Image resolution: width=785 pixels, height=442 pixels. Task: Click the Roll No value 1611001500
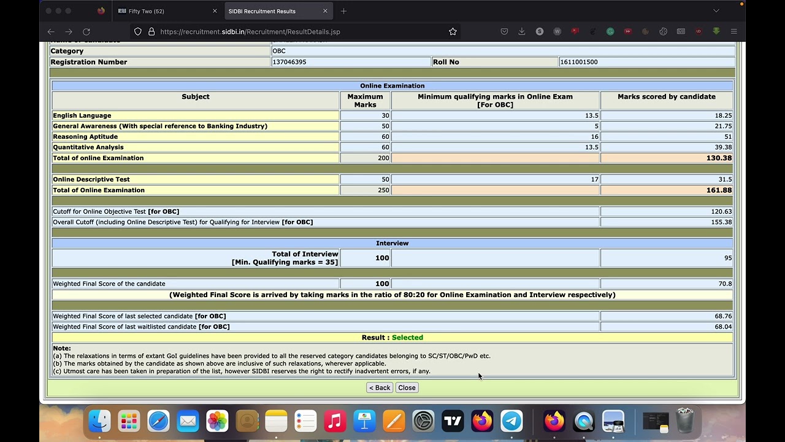point(578,62)
